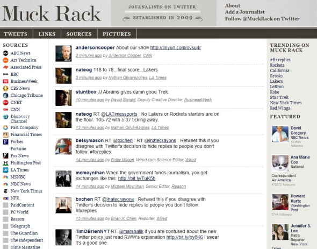
Task: Open the Tweets tab
Action: pyautogui.click(x=16, y=34)
